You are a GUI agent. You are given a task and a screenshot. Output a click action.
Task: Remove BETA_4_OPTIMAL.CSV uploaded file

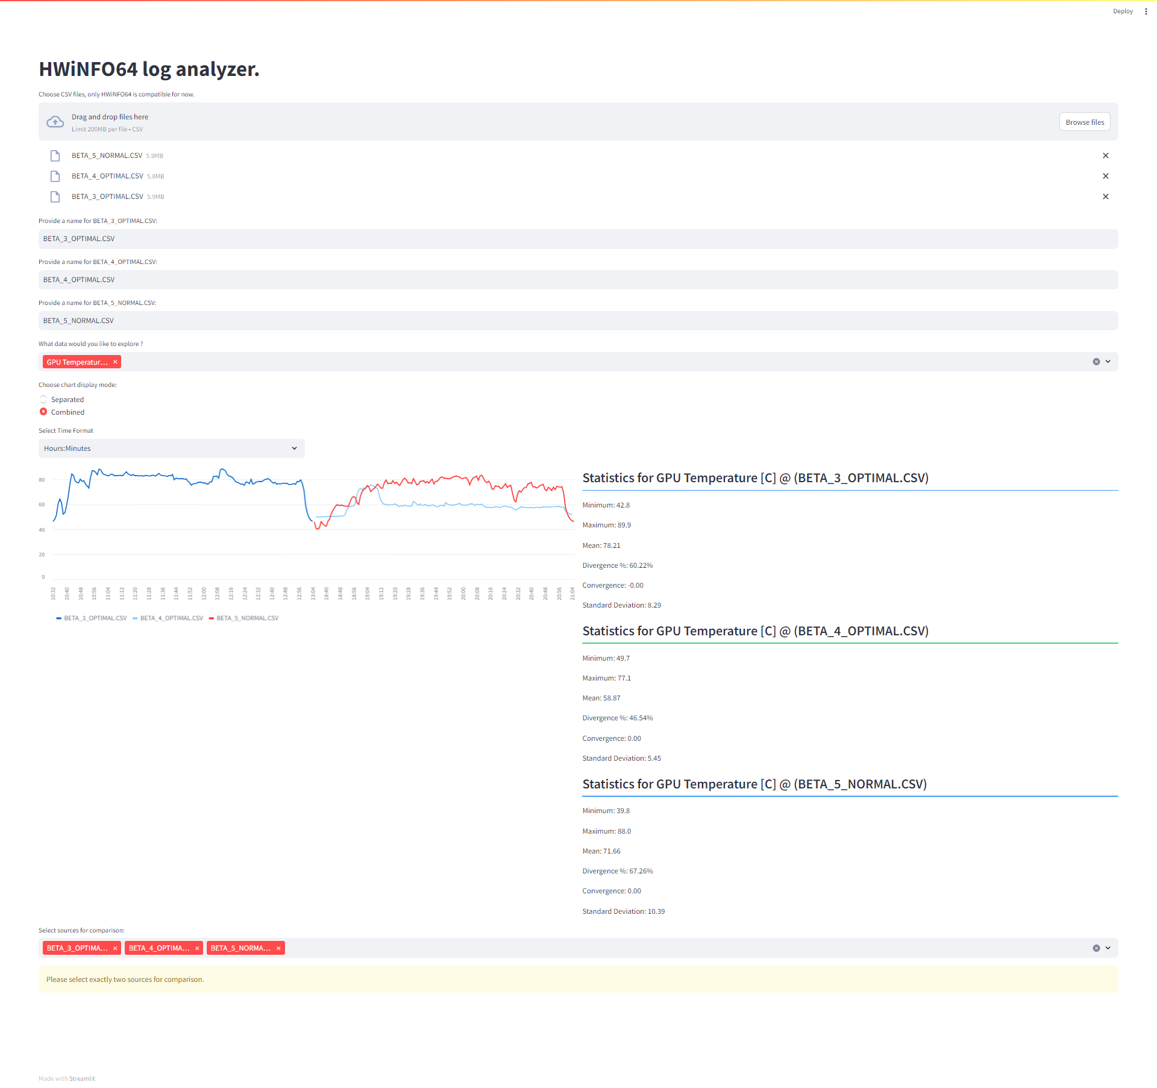pos(1105,176)
